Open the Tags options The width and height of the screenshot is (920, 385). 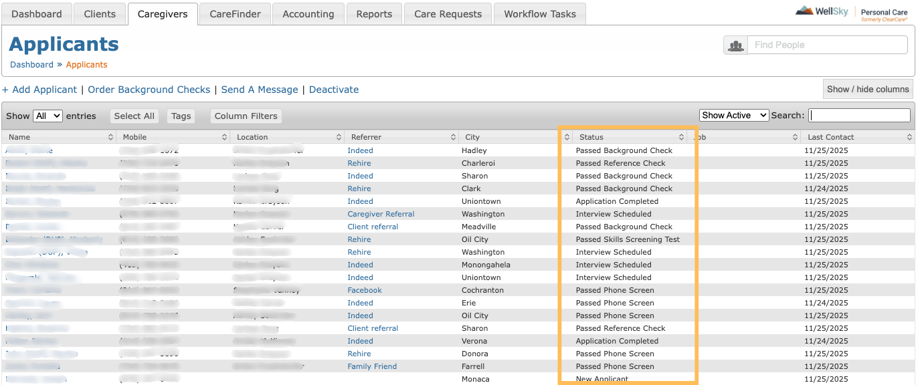pyautogui.click(x=181, y=115)
